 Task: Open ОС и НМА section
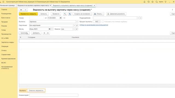click(5, 38)
